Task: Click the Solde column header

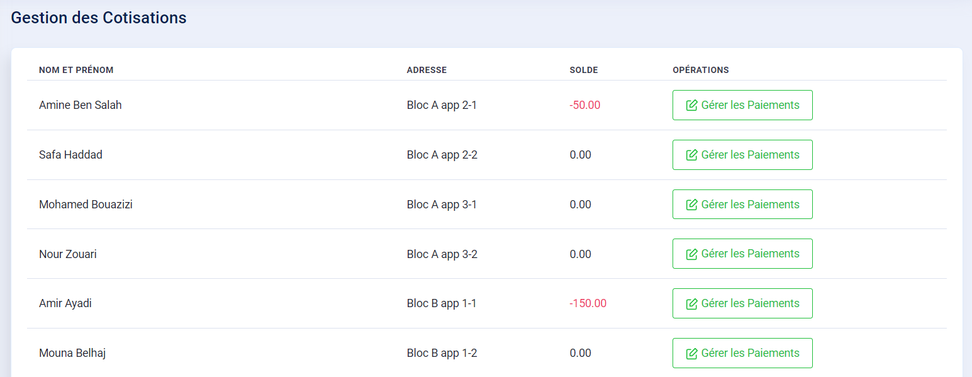Action: click(x=584, y=70)
